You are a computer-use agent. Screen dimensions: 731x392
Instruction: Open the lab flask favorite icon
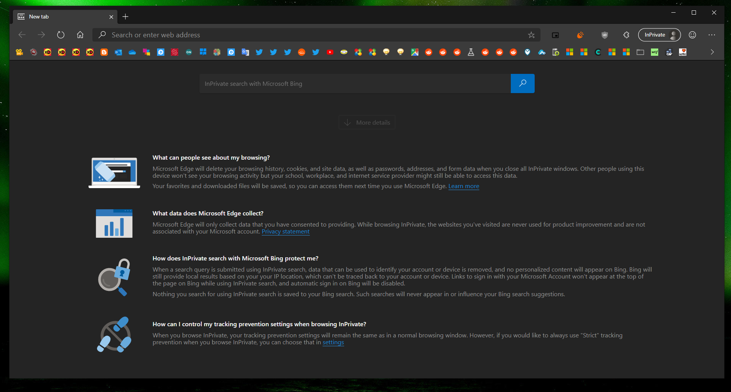[x=471, y=52]
